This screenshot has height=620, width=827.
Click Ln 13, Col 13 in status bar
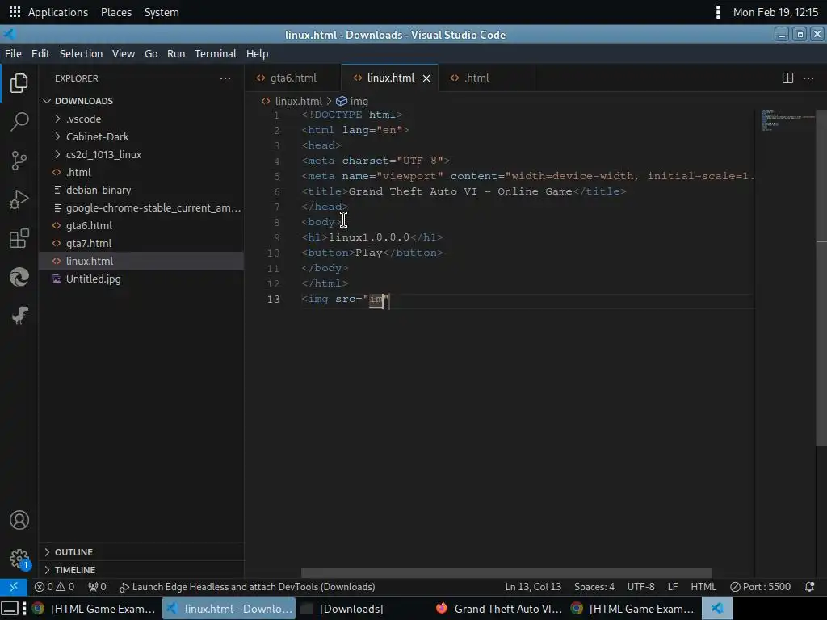[x=533, y=587]
